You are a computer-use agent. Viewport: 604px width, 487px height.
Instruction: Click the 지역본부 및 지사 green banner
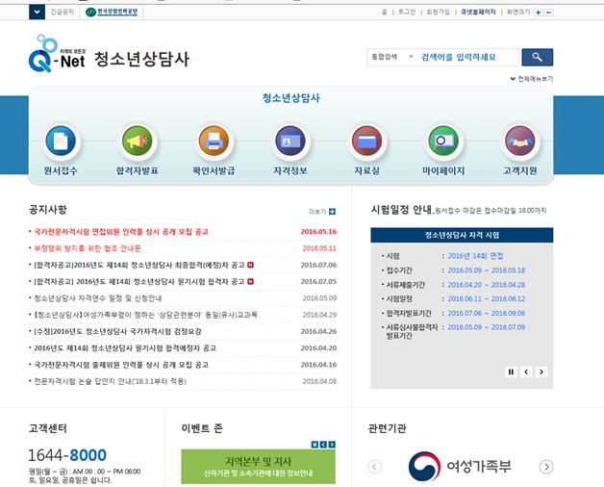click(x=258, y=466)
